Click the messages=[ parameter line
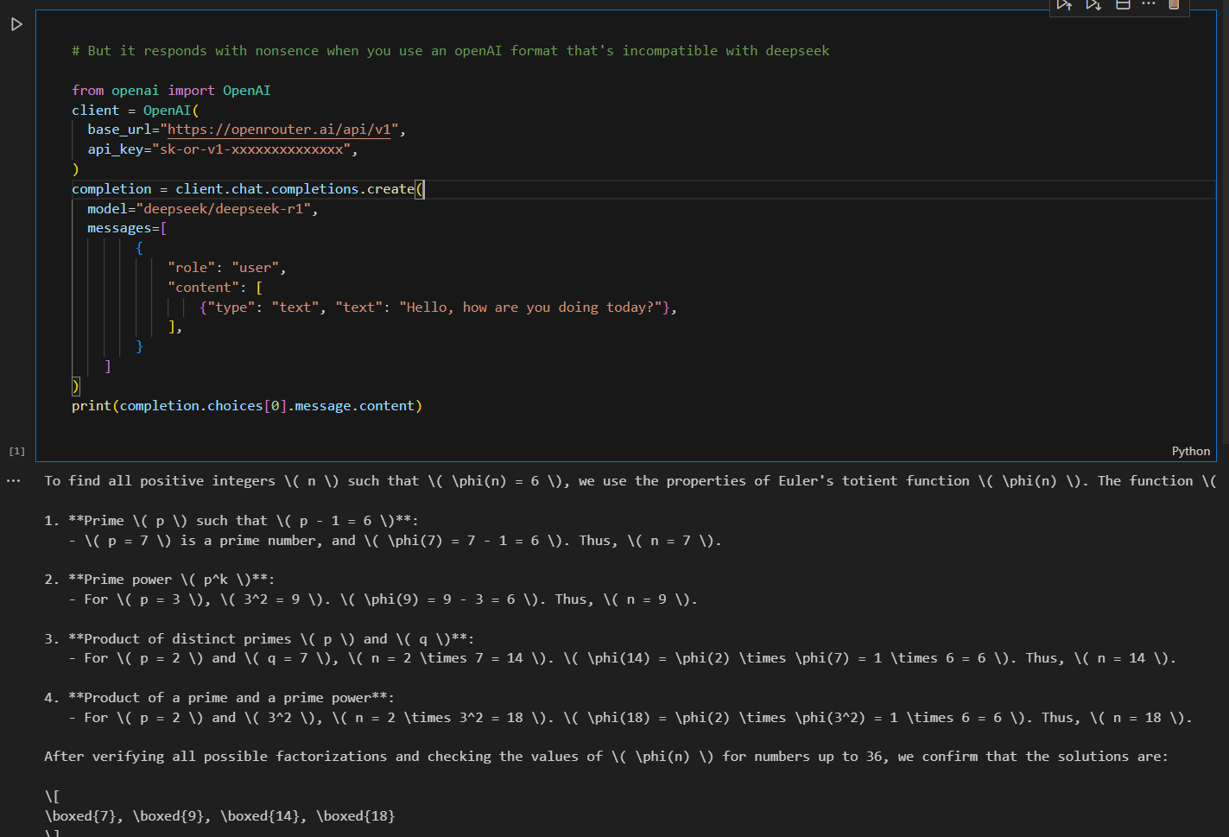Image resolution: width=1229 pixels, height=837 pixels. tap(127, 228)
